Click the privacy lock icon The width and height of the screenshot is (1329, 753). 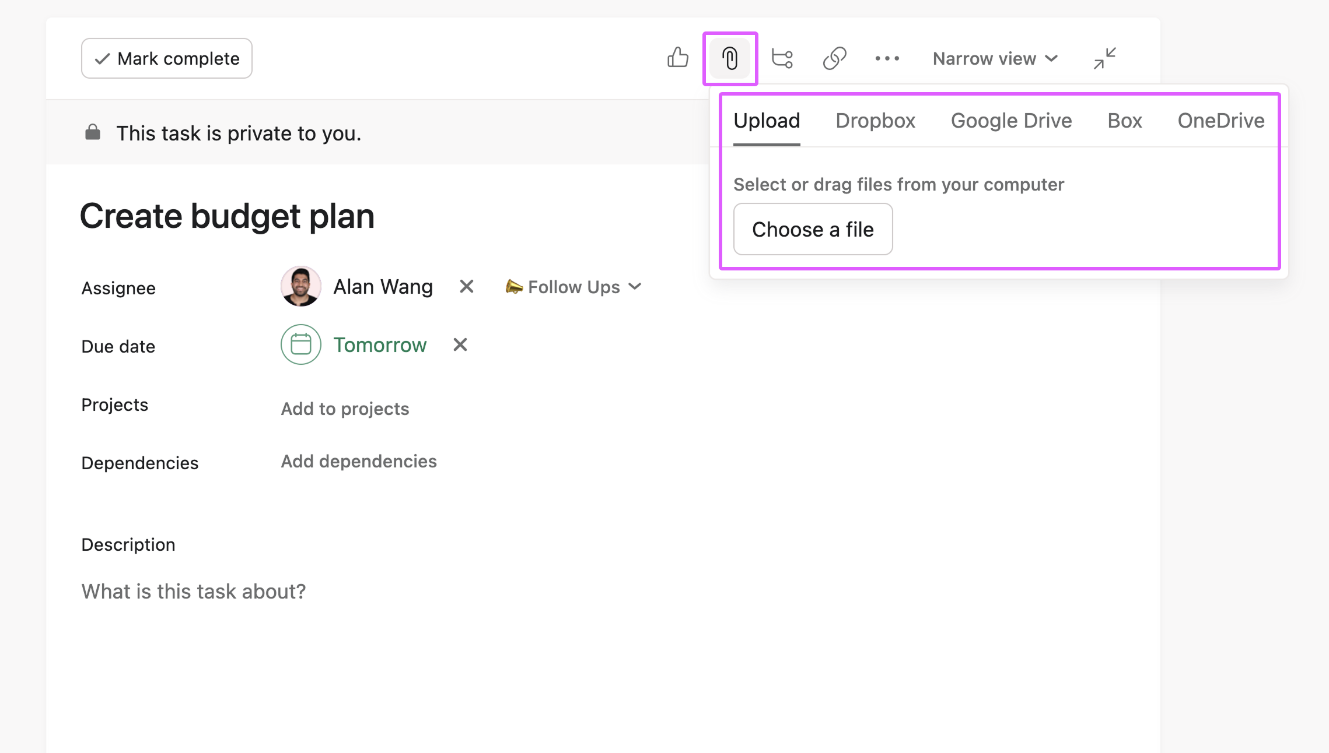click(93, 132)
